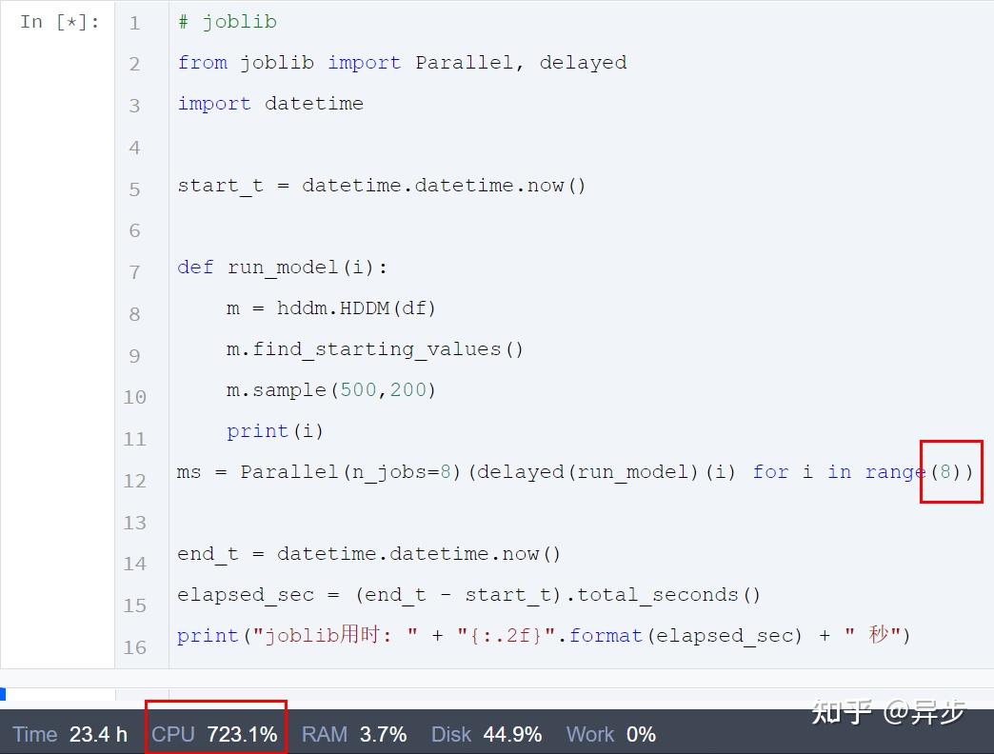Click line number 4 in the gutter
The width and height of the screenshot is (994, 754).
(134, 148)
